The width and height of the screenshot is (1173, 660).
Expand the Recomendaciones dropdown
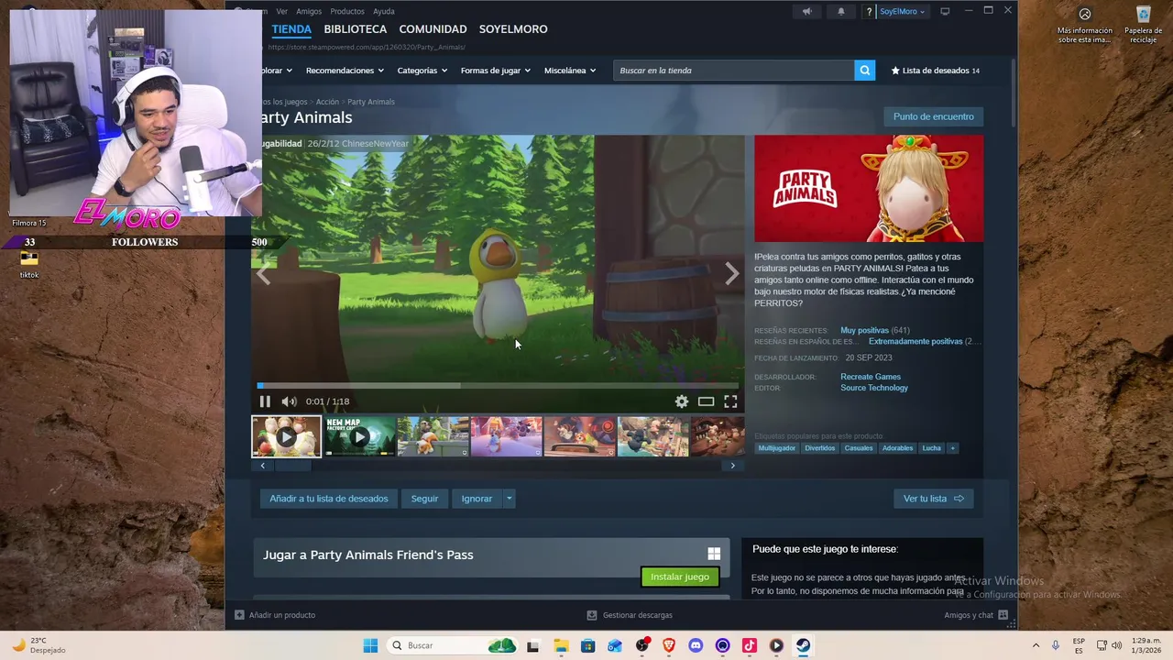coord(345,71)
